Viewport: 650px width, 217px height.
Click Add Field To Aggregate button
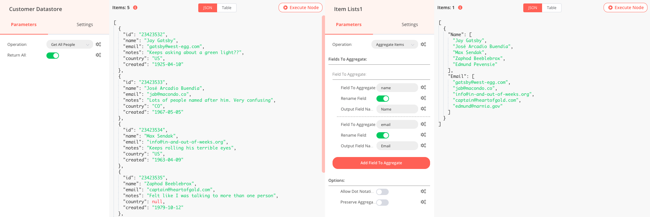pyautogui.click(x=381, y=163)
